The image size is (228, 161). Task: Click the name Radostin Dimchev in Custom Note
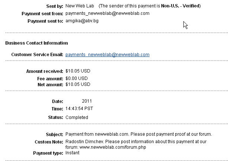coord(83,142)
